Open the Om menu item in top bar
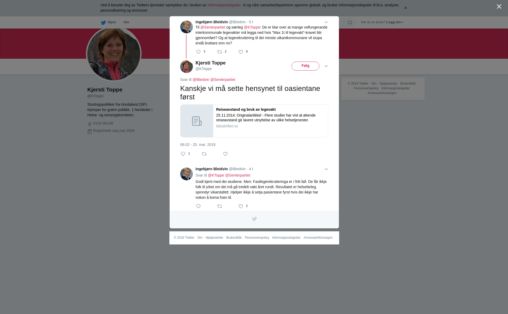This screenshot has height=314, width=508. tap(126, 22)
